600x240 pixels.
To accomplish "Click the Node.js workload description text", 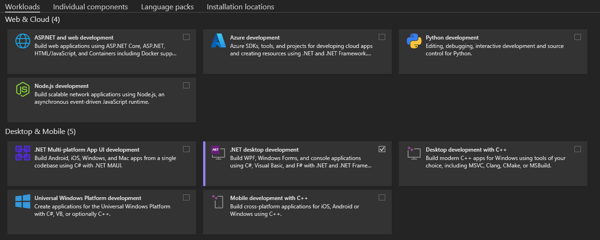I will pyautogui.click(x=99, y=98).
